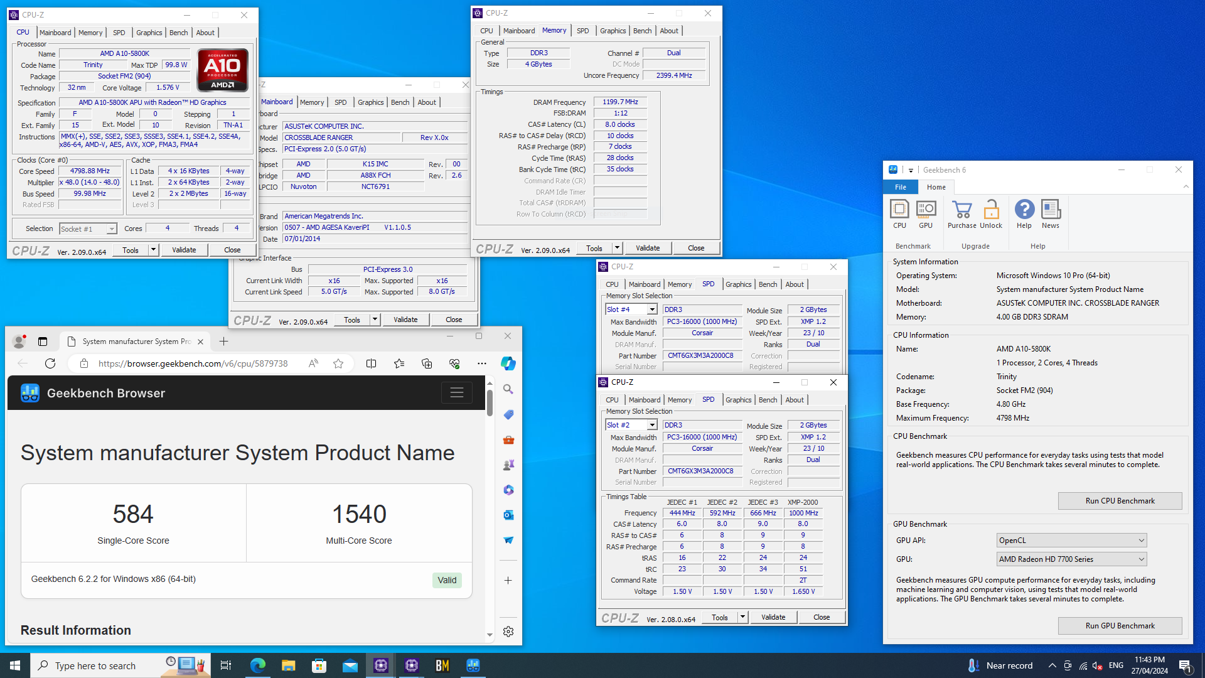Open Geekbench Browser hamburger menu
The image size is (1205, 678).
pyautogui.click(x=456, y=393)
